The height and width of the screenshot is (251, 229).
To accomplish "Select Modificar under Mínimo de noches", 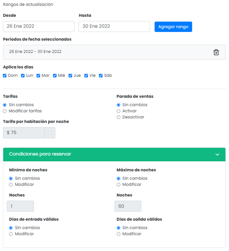I will pyautogui.click(x=11, y=185).
